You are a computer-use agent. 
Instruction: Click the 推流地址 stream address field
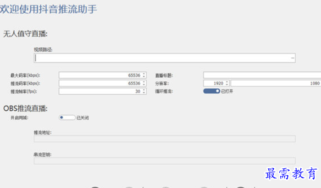click(x=165, y=139)
